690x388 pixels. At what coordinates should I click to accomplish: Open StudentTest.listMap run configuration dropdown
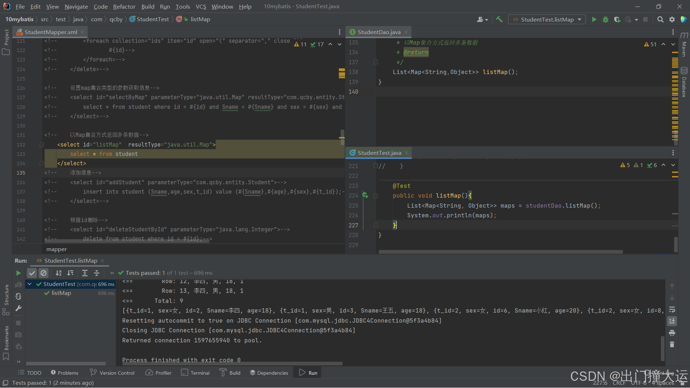547,19
